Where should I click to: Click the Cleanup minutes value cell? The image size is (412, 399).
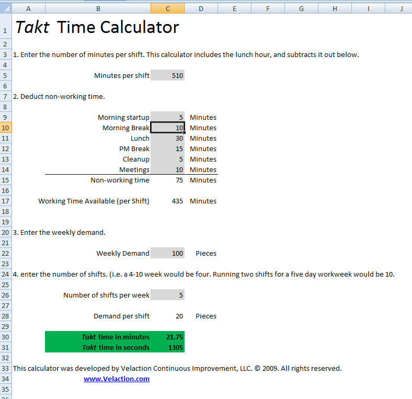point(168,159)
